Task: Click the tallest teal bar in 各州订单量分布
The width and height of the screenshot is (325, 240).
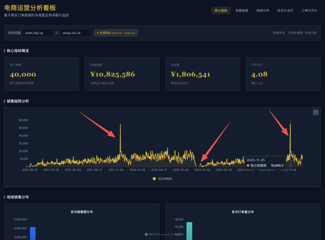Action: tap(189, 231)
